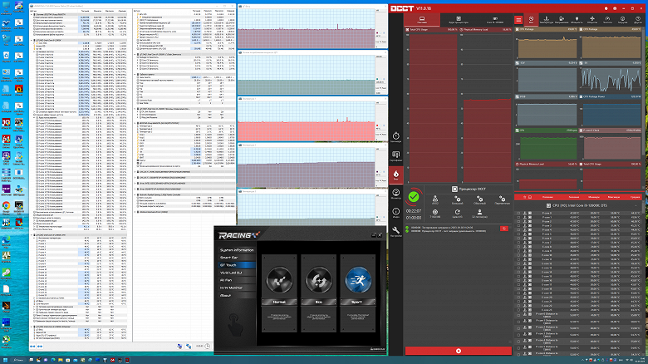Stop the OCCT test with red bottom button
The width and height of the screenshot is (648, 364).
[x=459, y=351]
